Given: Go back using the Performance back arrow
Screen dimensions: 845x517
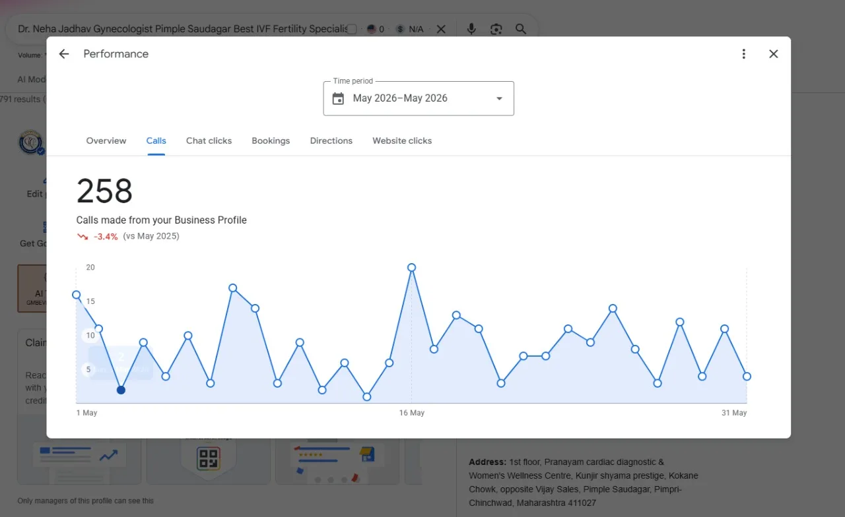Looking at the screenshot, I should (64, 54).
